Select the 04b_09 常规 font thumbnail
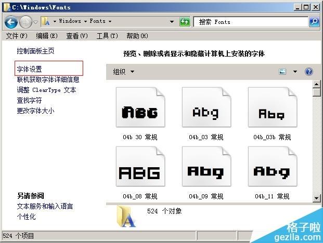 point(206,167)
